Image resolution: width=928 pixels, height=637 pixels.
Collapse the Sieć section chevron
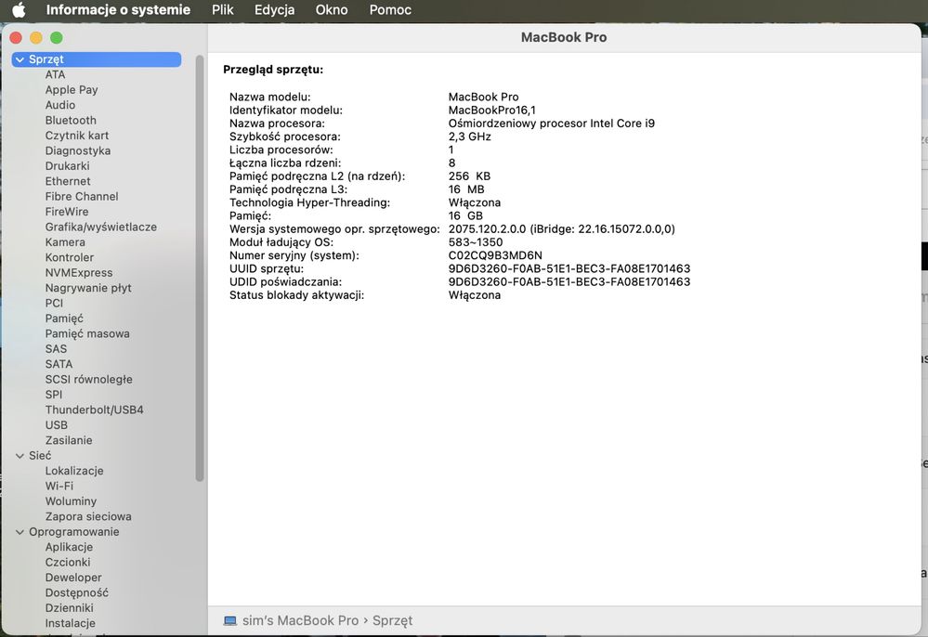20,456
